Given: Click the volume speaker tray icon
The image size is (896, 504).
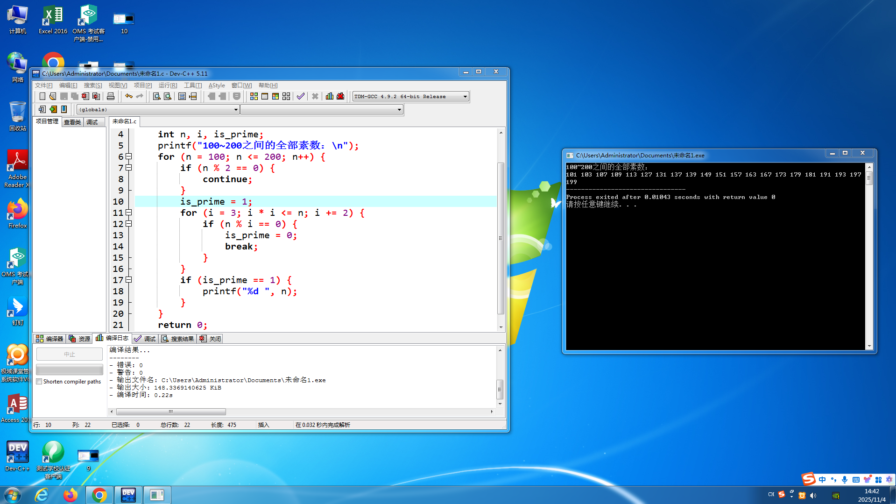Looking at the screenshot, I should (x=813, y=496).
